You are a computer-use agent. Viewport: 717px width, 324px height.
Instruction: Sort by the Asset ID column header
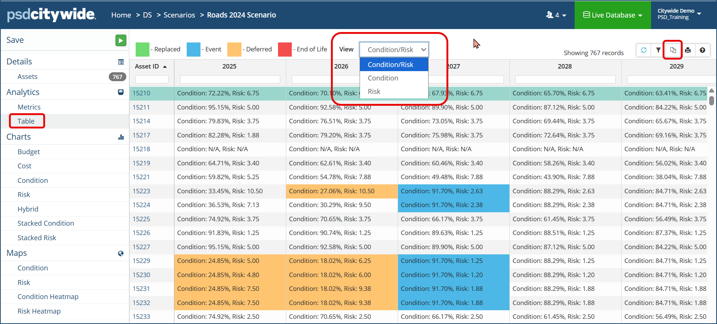point(147,66)
